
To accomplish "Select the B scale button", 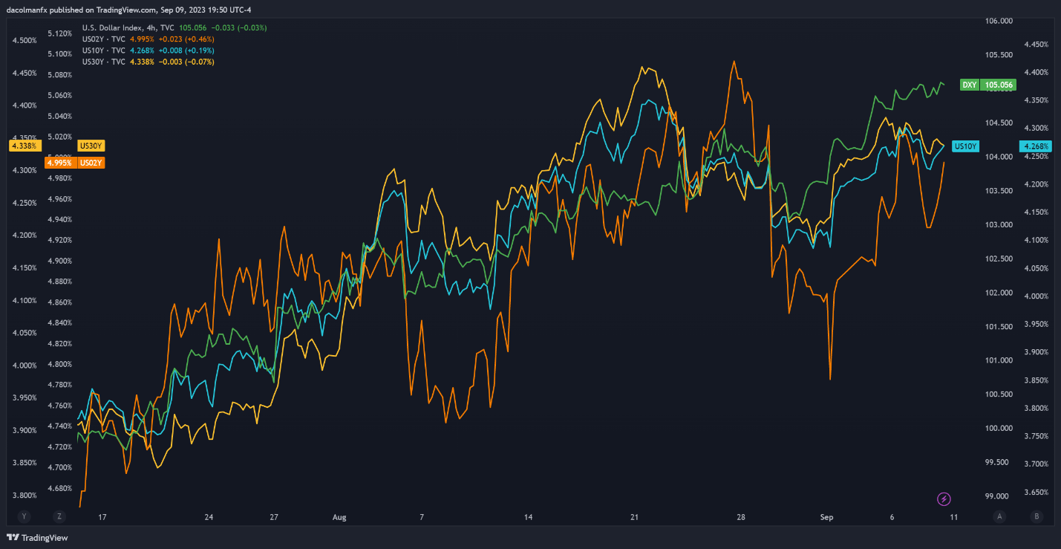I will pyautogui.click(x=1036, y=516).
